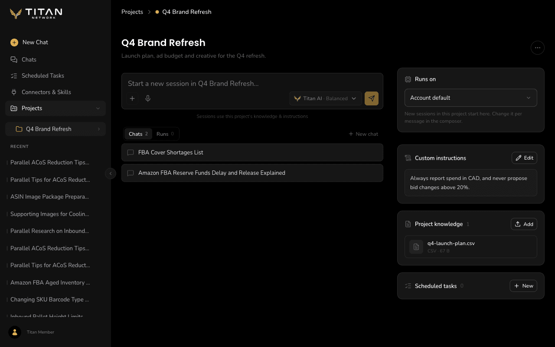The height and width of the screenshot is (347, 555).
Task: Click the Titan Network logo
Action: 36,13
